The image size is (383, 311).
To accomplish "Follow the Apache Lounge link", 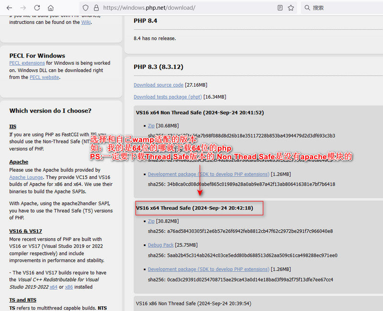I will pyautogui.click(x=26, y=177).
